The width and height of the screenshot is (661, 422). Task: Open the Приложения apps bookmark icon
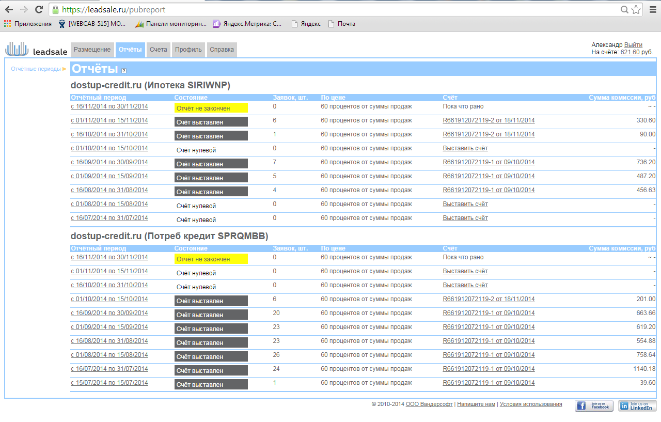(7, 24)
